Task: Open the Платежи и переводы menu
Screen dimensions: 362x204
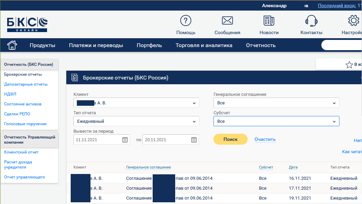Action: 96,45
